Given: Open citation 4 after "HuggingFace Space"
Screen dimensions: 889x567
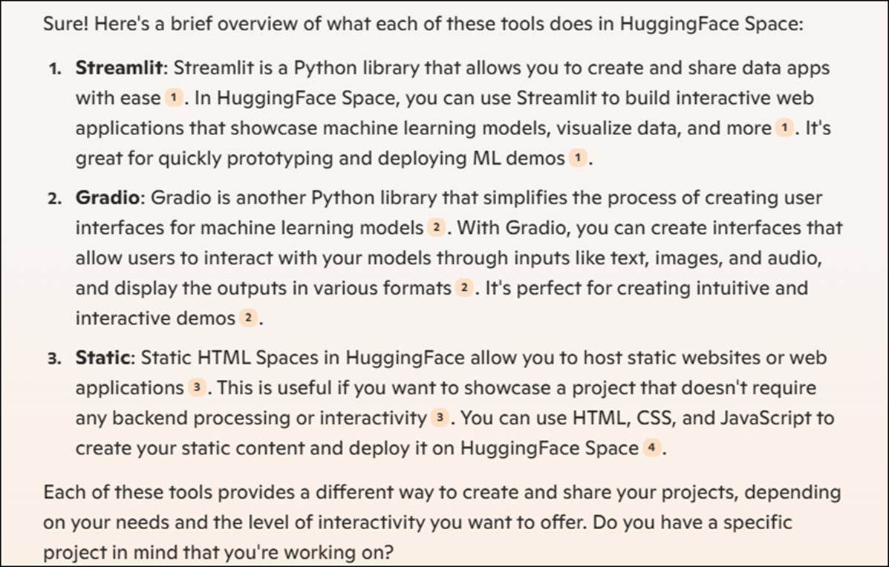Looking at the screenshot, I should [x=652, y=448].
